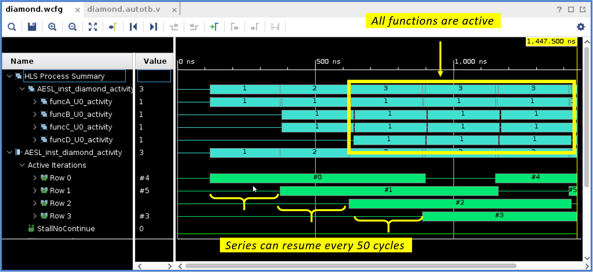Close the diamond.wcfg tab
This screenshot has width=593, height=272.
(x=78, y=10)
